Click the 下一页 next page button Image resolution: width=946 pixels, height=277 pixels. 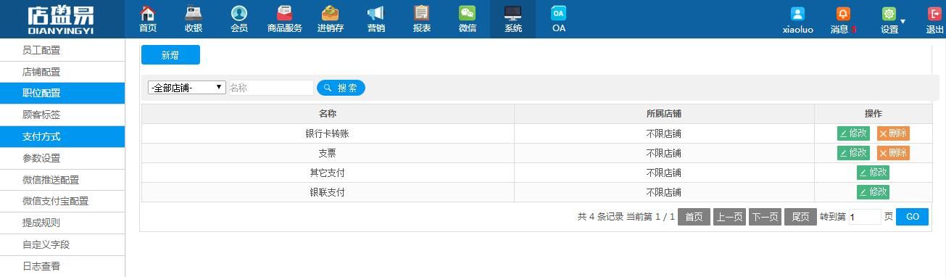point(765,217)
